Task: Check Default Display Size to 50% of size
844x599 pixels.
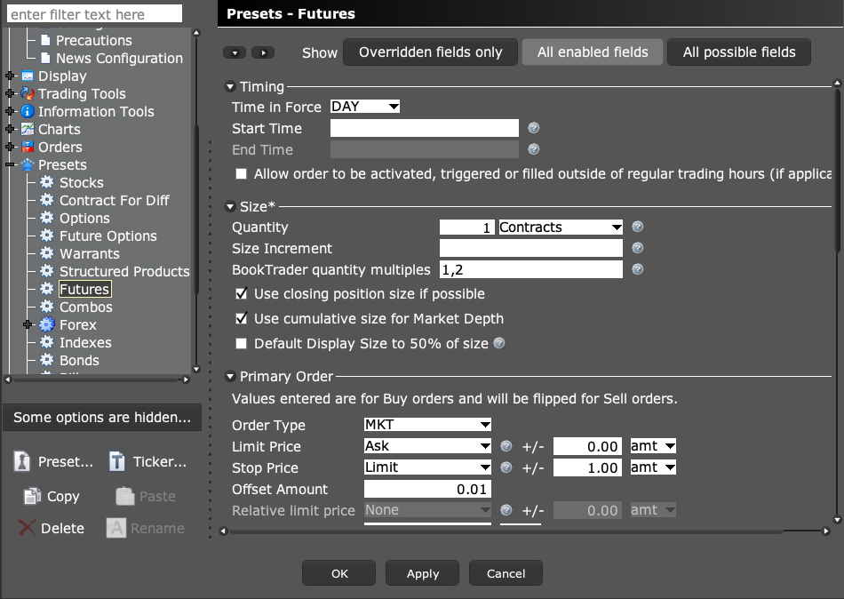Action: pyautogui.click(x=241, y=344)
